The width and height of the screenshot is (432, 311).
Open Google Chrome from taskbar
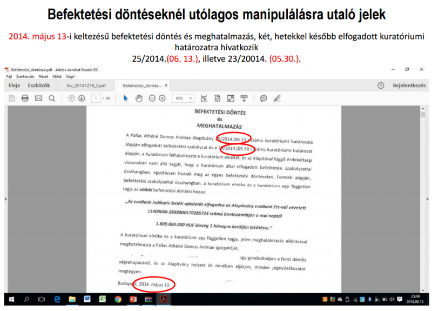click(118, 299)
